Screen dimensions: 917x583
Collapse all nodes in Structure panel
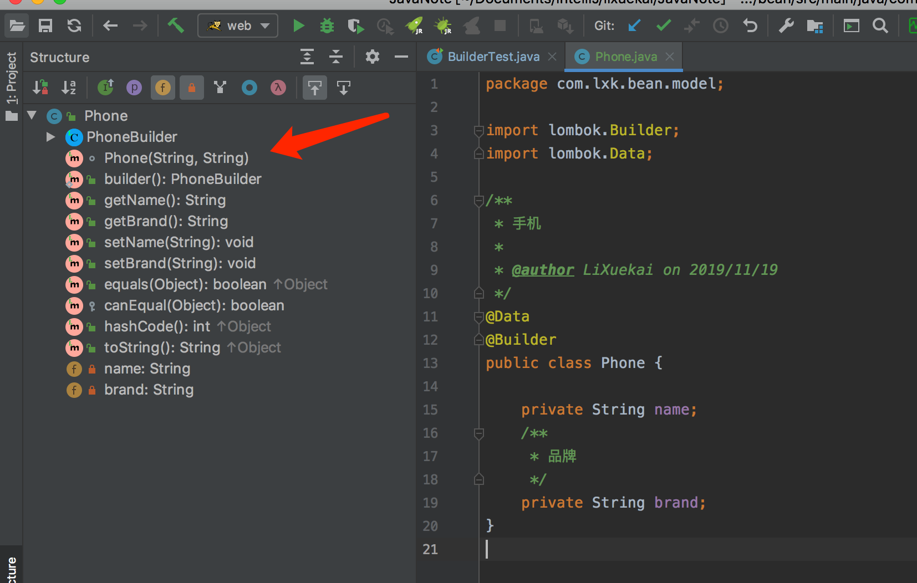(x=336, y=57)
